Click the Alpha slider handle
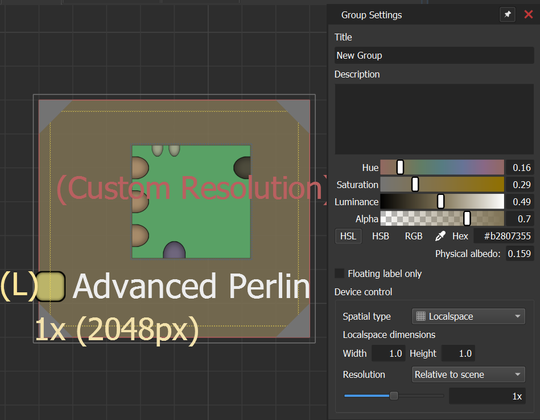 point(467,219)
